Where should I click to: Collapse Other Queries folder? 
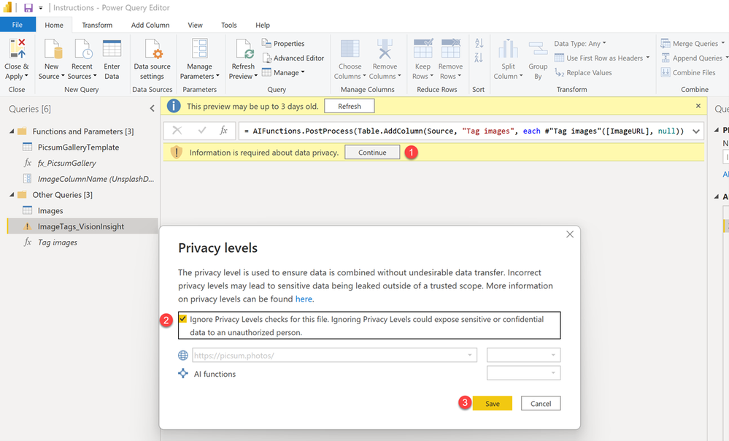[12, 195]
